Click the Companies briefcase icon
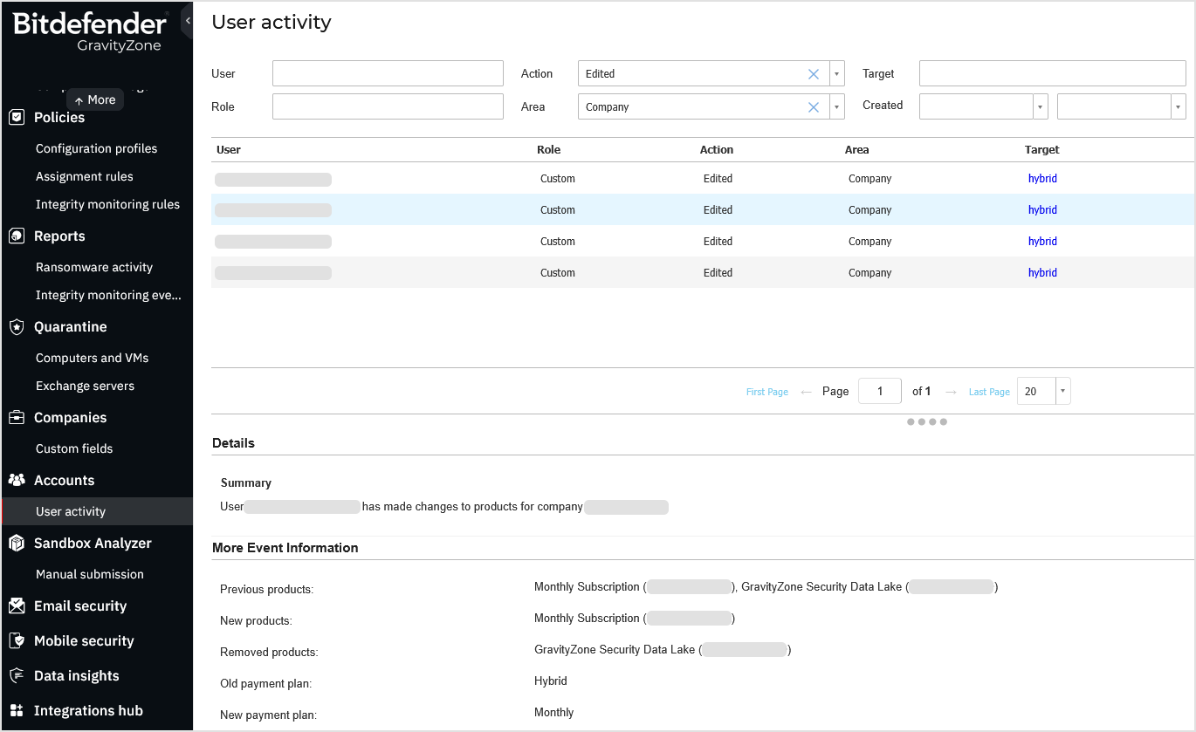Viewport: 1196px width, 732px height. tap(18, 417)
